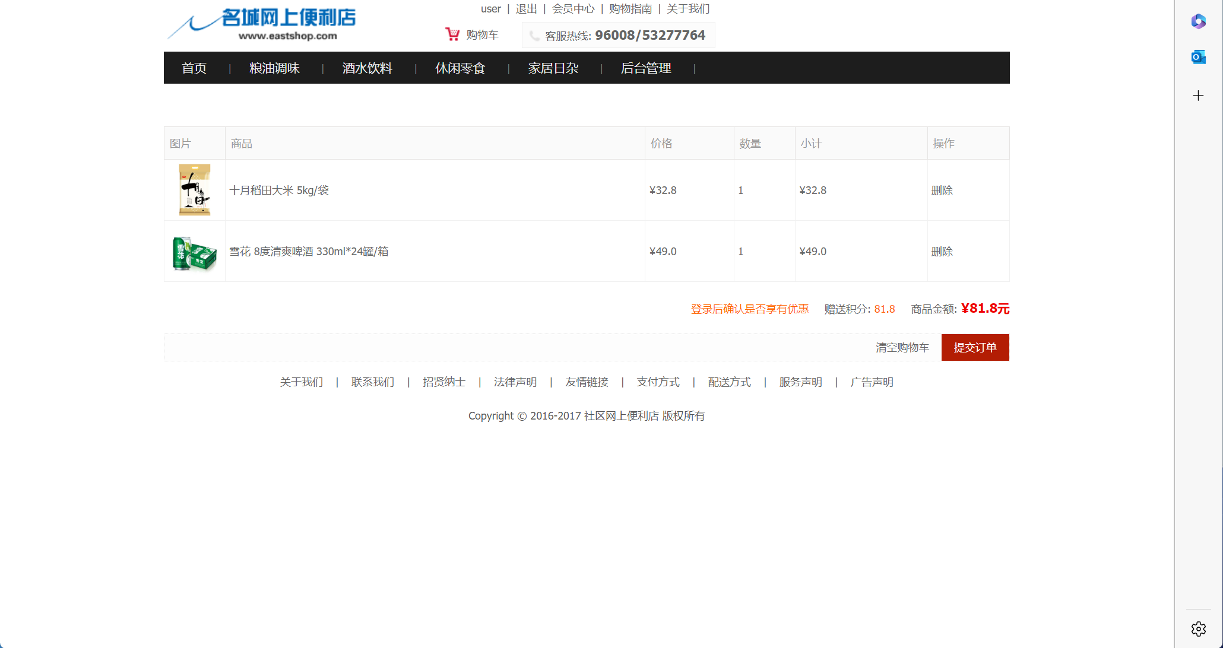Click the rice product thumbnail
The width and height of the screenshot is (1223, 648).
[x=195, y=190]
